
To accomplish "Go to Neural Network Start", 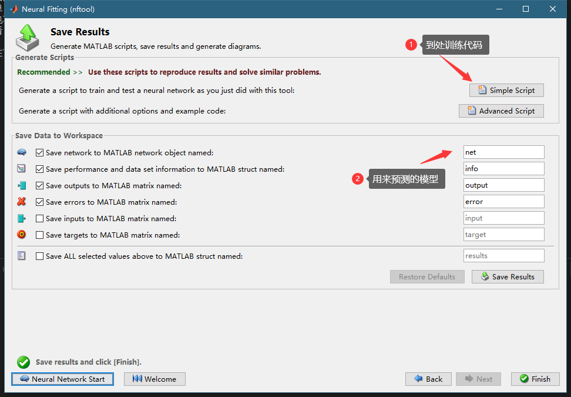I will (62, 379).
